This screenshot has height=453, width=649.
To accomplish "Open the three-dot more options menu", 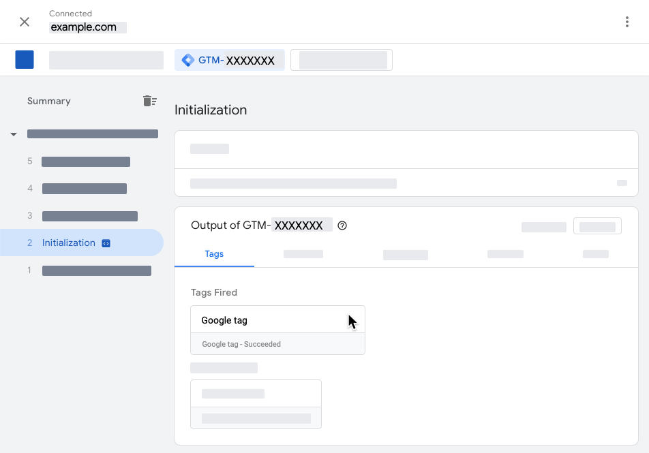I will click(627, 22).
